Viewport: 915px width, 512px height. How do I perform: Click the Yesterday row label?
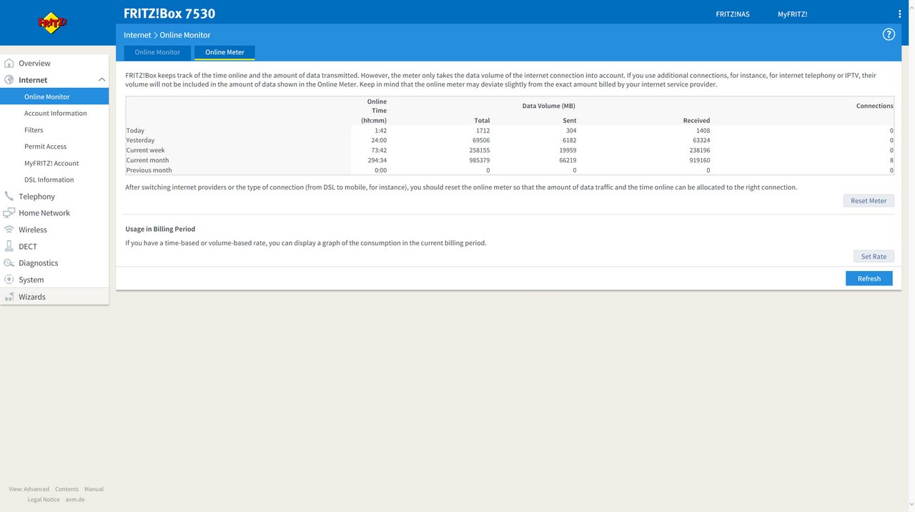pyautogui.click(x=140, y=140)
